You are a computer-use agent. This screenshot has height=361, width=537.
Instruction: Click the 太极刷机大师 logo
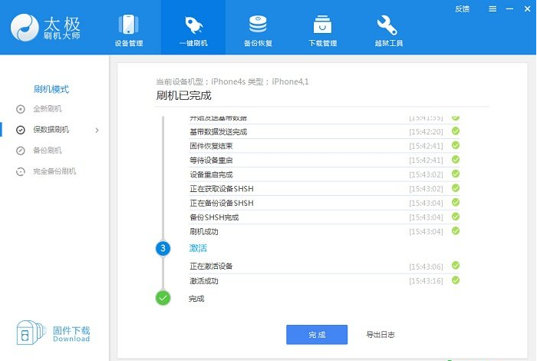[45, 28]
